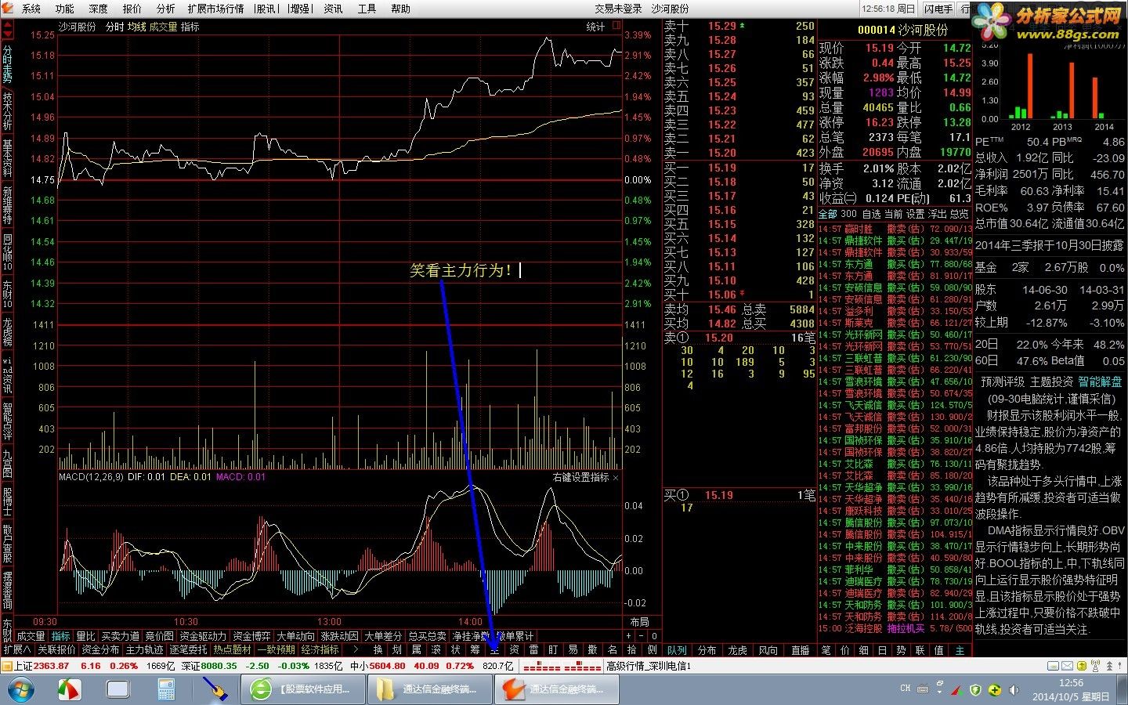This screenshot has height=705, width=1128.
Task: Select the 队列 tab
Action: tap(677, 650)
